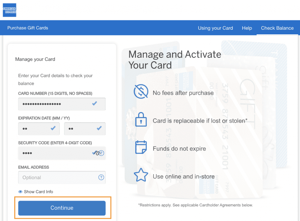Click the no-fees dollar sign icon
The height and width of the screenshot is (221, 300).
pyautogui.click(x=141, y=92)
